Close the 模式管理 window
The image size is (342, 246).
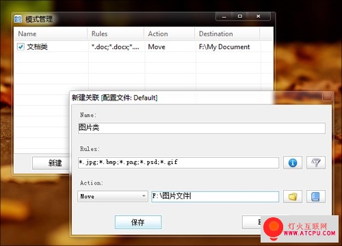259,16
